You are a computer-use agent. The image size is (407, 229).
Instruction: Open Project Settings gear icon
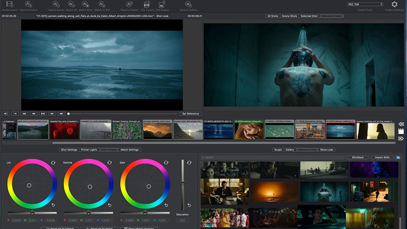(394, 5)
